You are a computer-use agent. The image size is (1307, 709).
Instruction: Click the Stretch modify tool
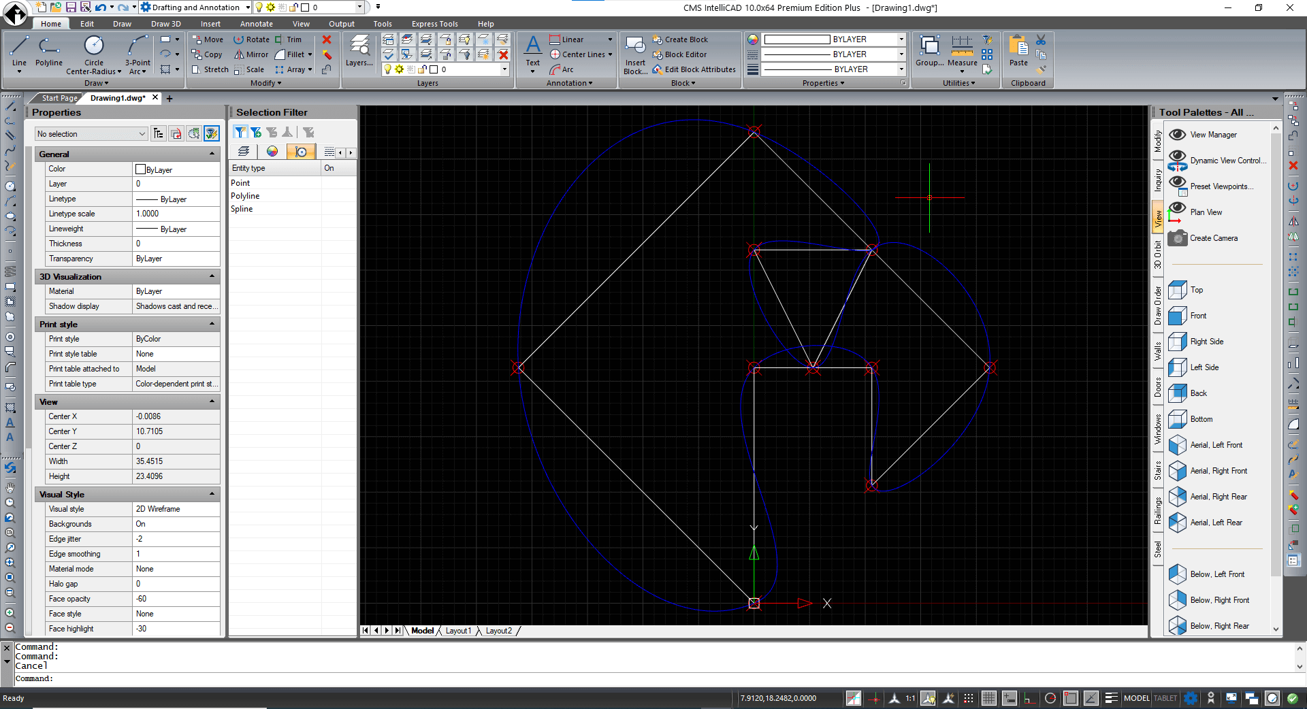pos(210,69)
